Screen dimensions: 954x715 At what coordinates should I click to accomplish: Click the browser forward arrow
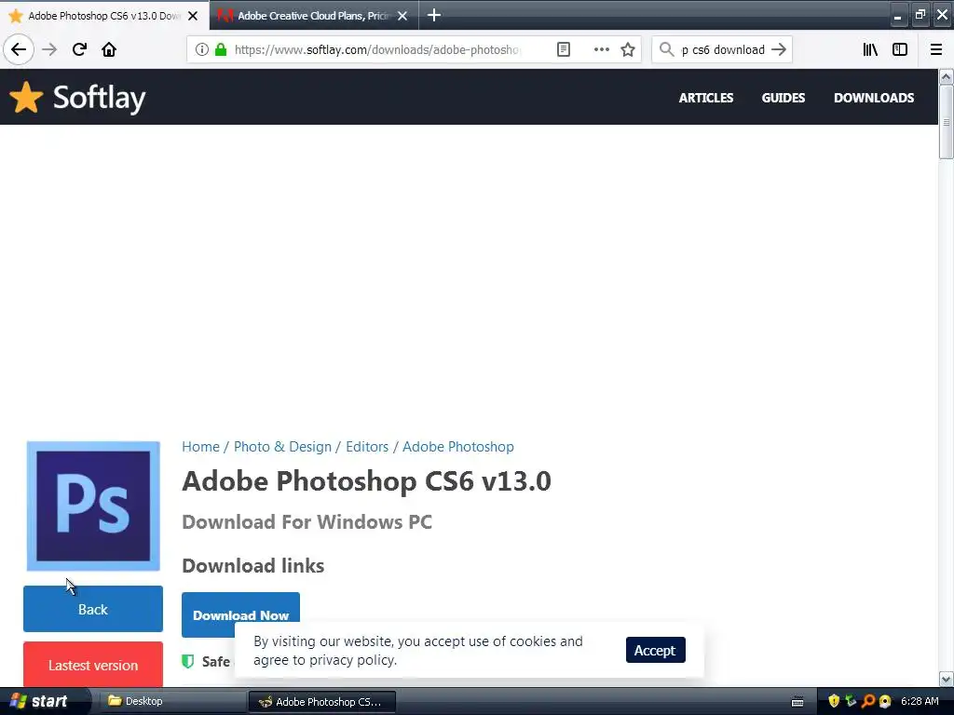[49, 49]
